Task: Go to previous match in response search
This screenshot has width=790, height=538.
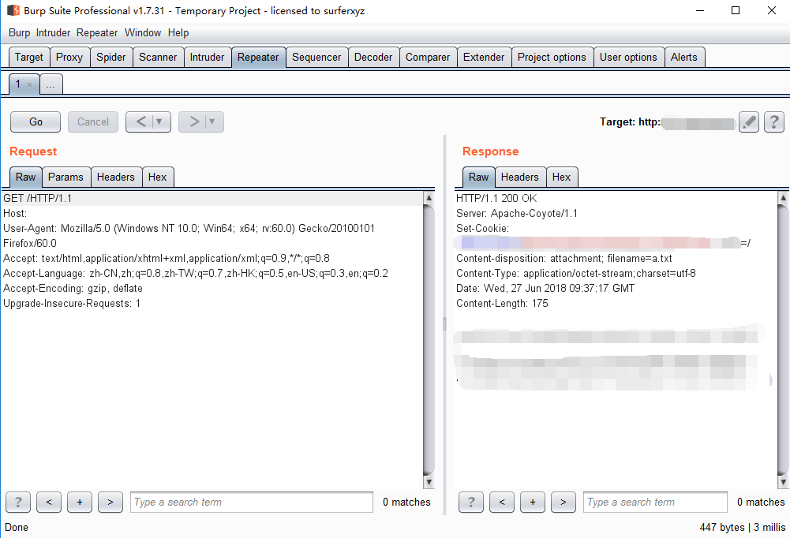Action: tap(502, 503)
